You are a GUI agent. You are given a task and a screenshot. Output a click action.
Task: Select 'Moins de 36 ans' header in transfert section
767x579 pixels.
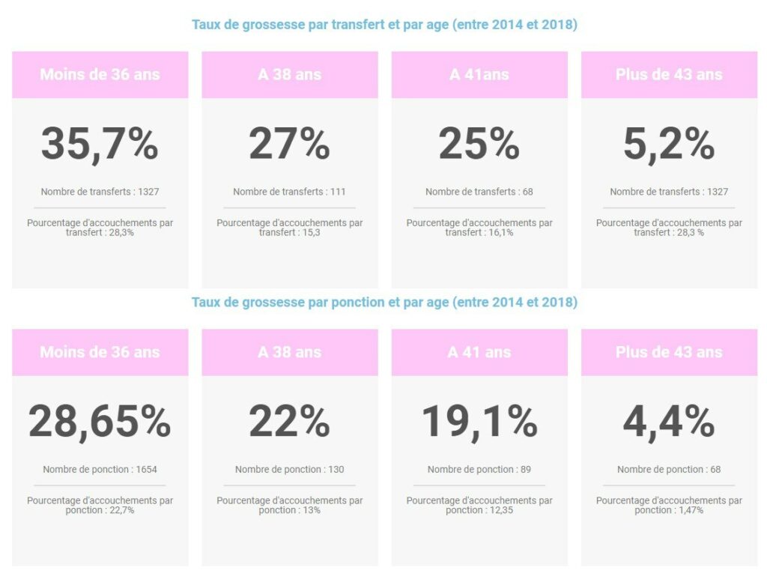[100, 74]
